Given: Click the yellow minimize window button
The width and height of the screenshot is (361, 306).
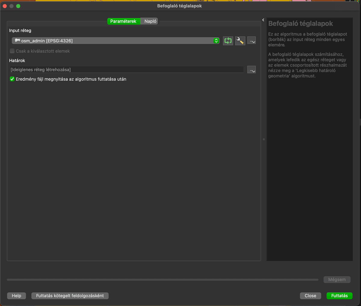Looking at the screenshot, I should coord(11,6).
